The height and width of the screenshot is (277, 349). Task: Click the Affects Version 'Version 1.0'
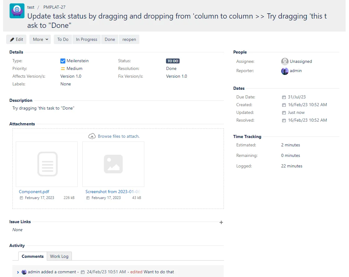coord(71,76)
